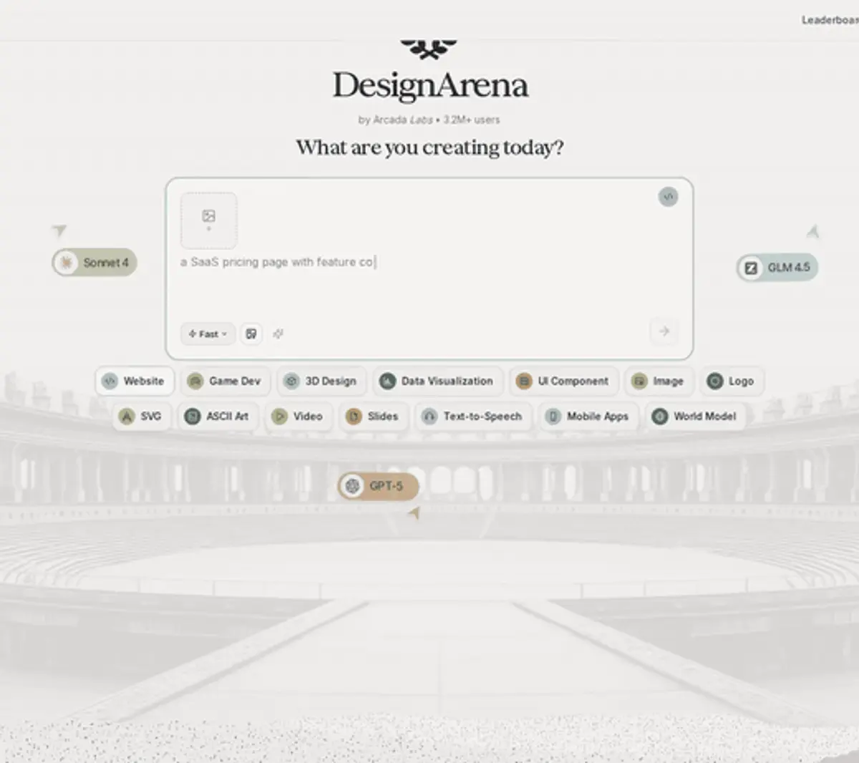
Task: Toggle the code mode circle in prompt box
Action: 668,197
